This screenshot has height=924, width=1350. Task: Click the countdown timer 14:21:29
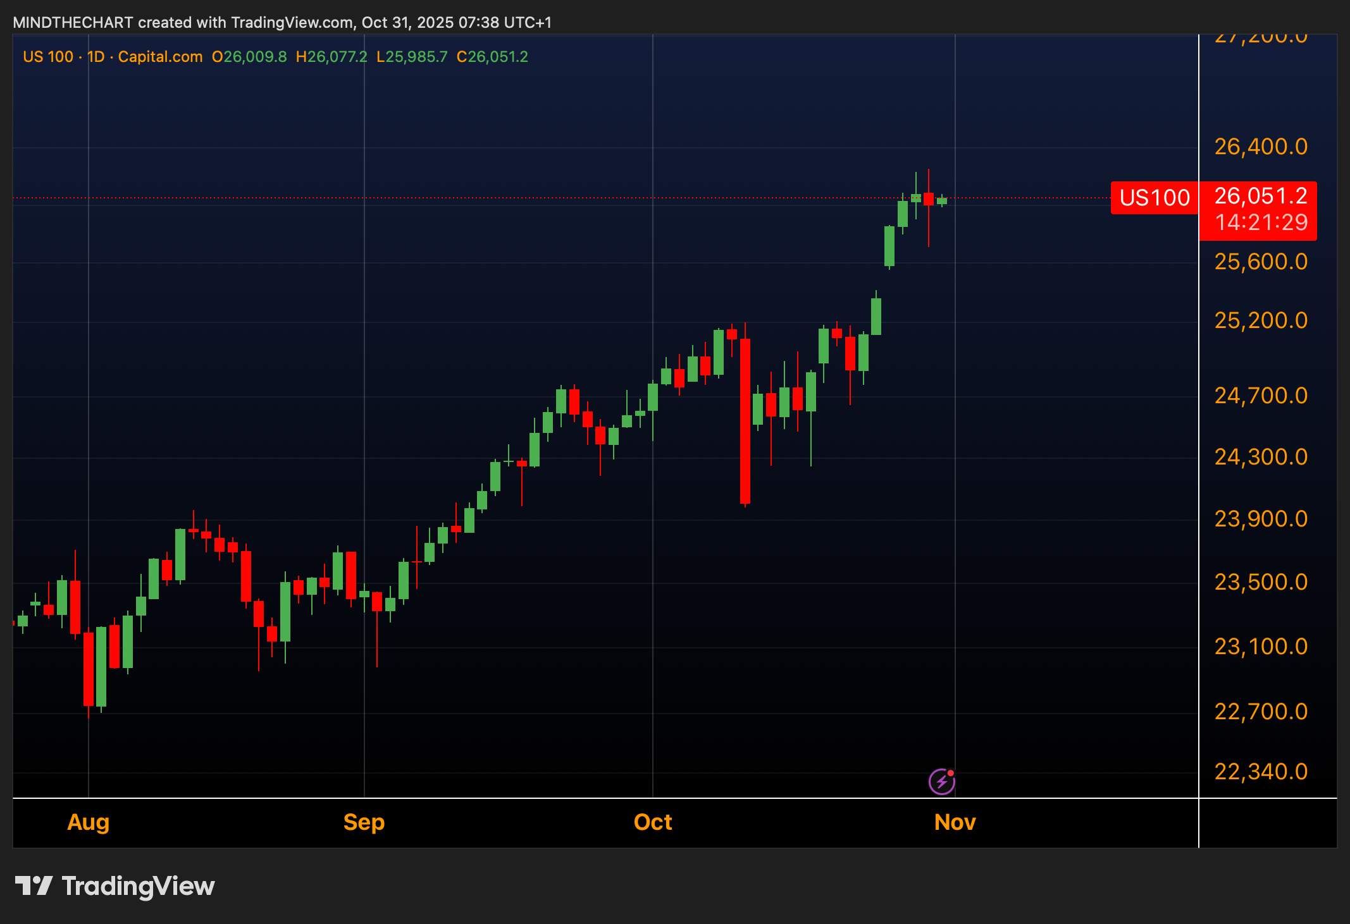[x=1260, y=222]
